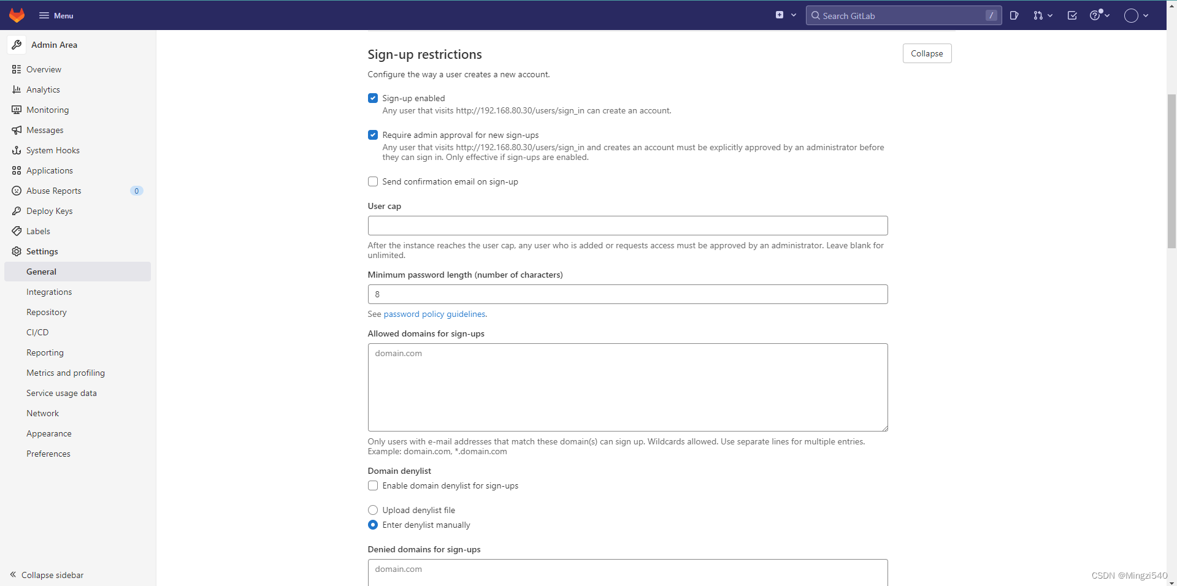This screenshot has width=1177, height=586.
Task: Uncheck the Sign-up enabled checkbox
Action: click(373, 98)
